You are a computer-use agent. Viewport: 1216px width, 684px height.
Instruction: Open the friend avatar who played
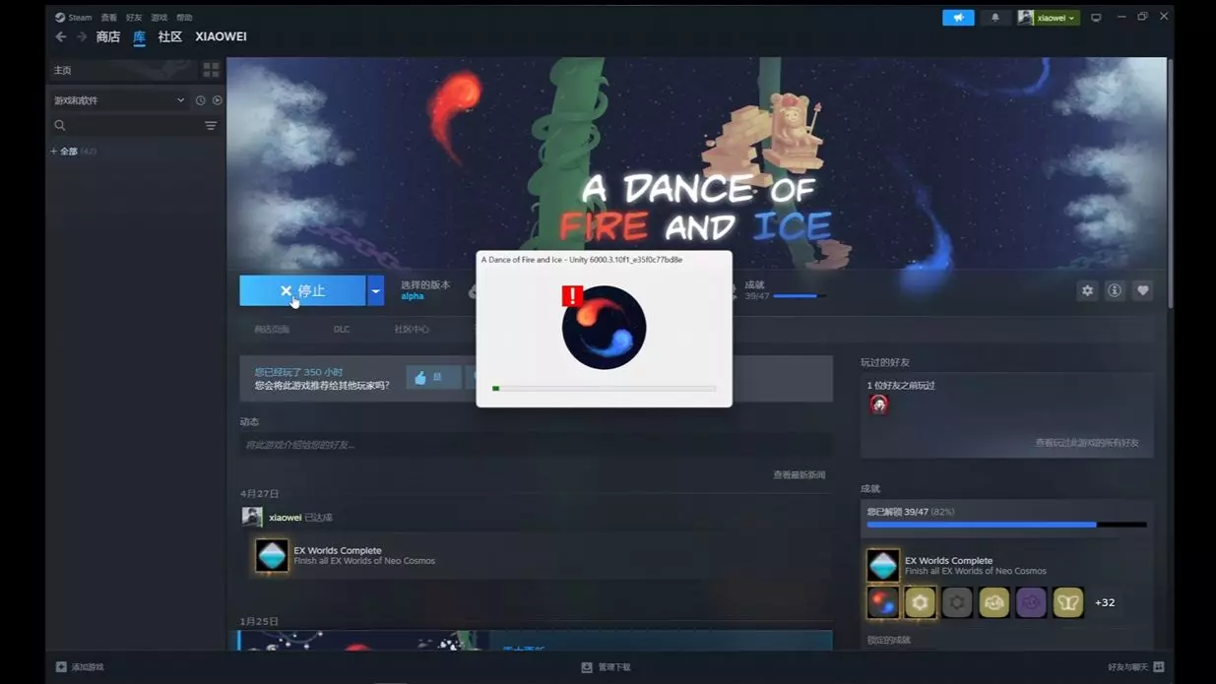click(878, 404)
